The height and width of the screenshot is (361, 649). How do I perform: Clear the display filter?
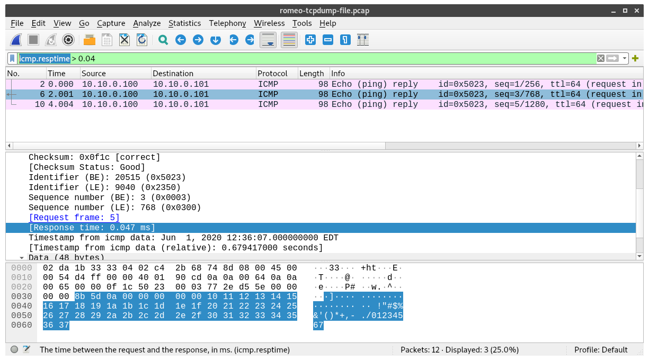(601, 58)
